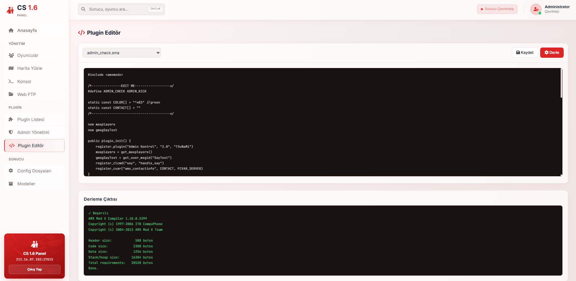
Task: Click the code icon in Plugin Editör heading
Action: tap(81, 32)
